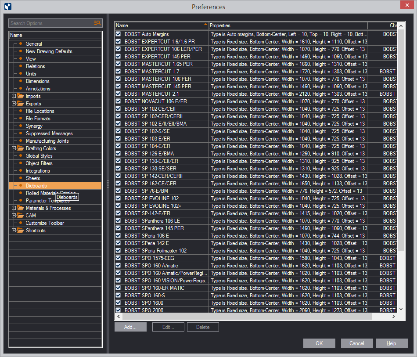Open Help from the dialog
Screen dimensions: 417x357
point(392,343)
